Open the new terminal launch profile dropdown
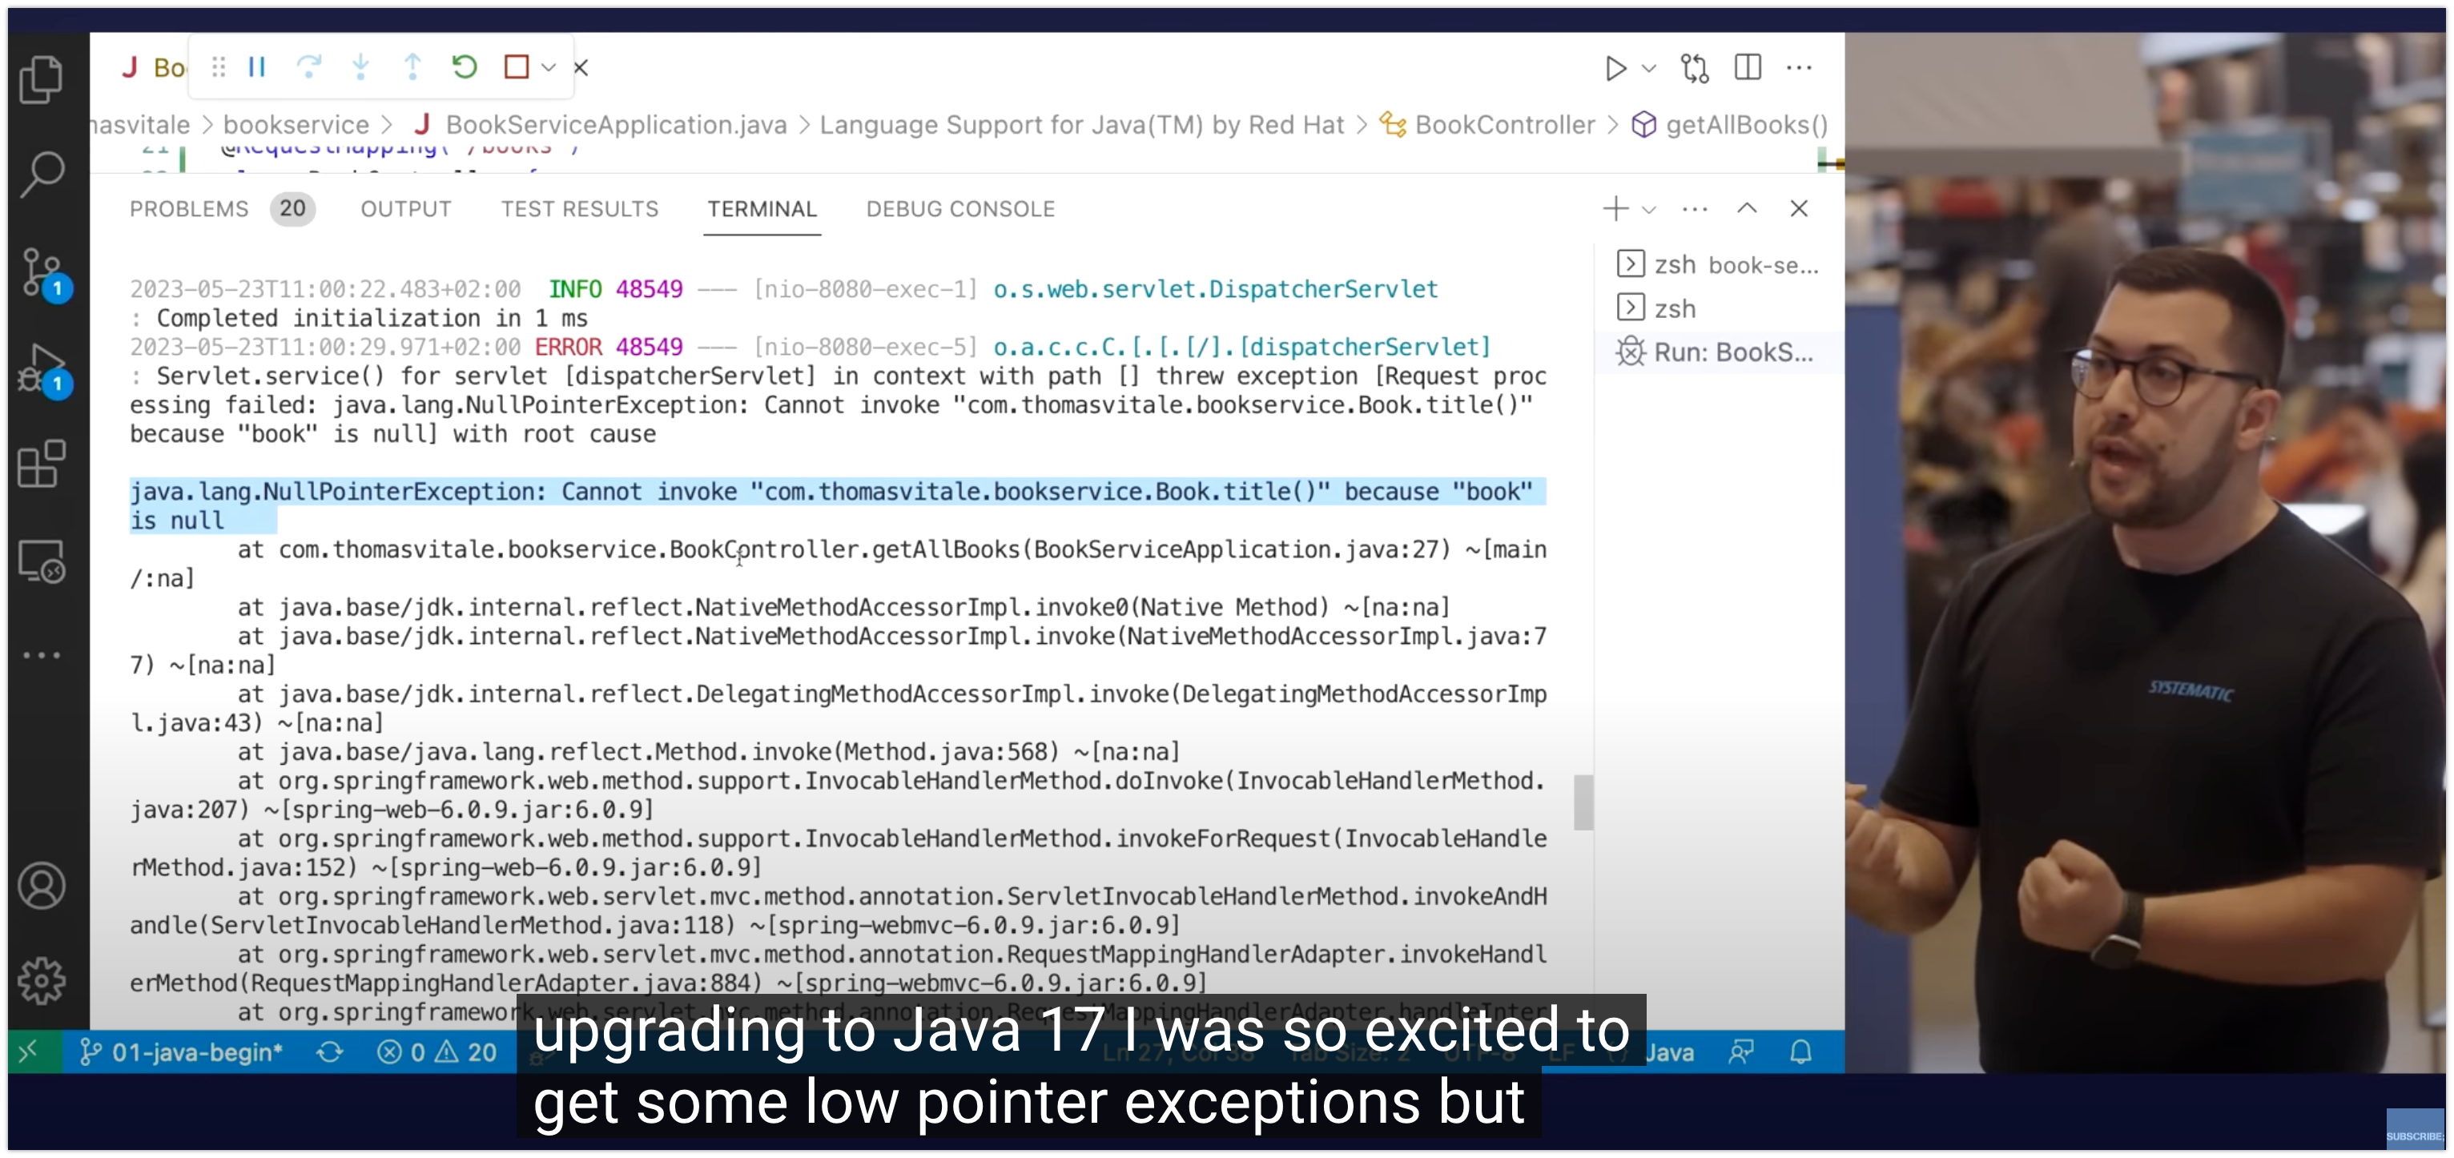The width and height of the screenshot is (2454, 1158). 1649,210
